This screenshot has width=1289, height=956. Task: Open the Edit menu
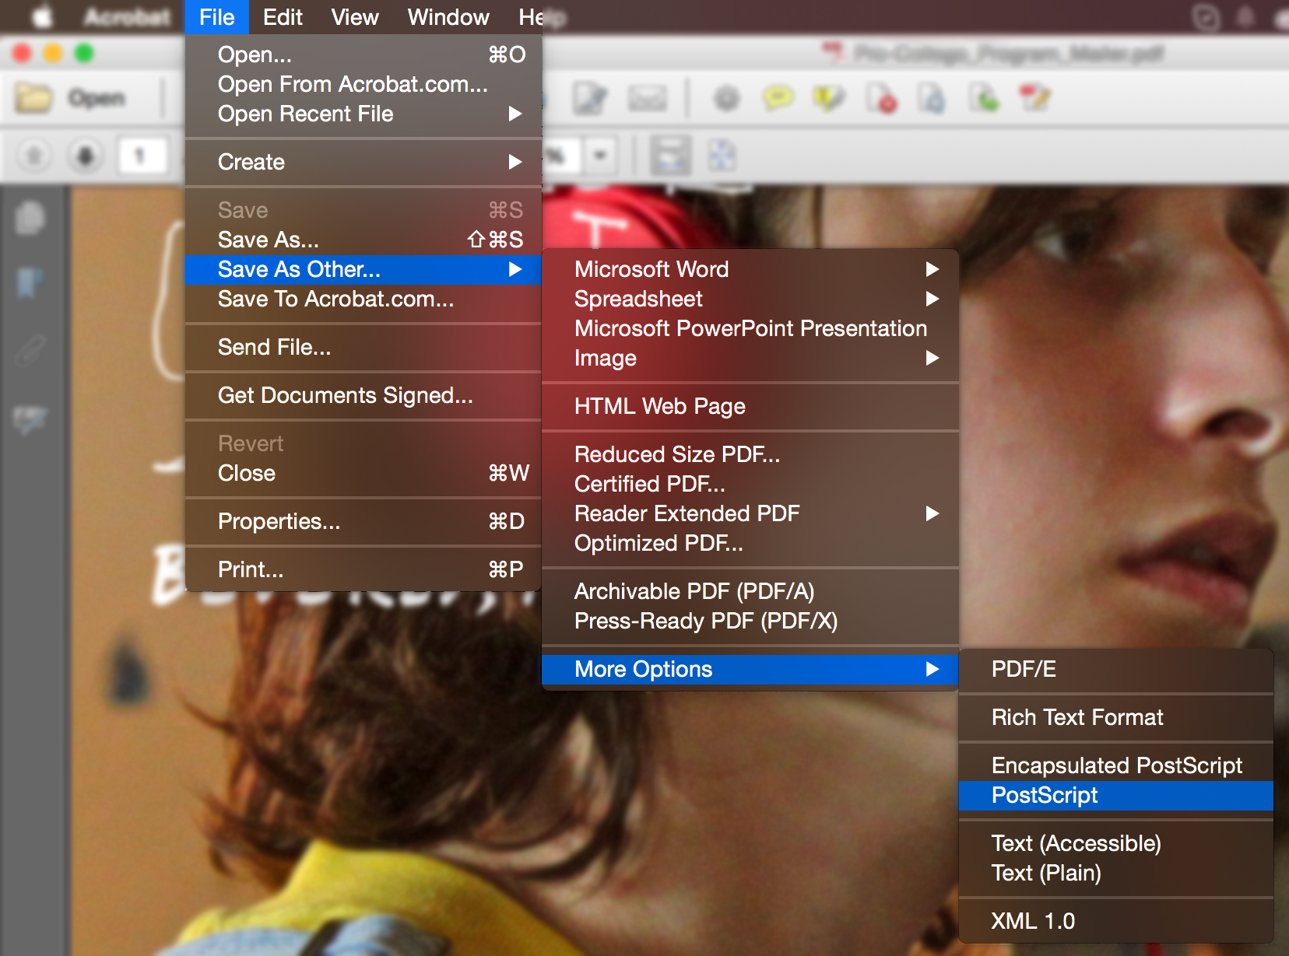click(283, 17)
